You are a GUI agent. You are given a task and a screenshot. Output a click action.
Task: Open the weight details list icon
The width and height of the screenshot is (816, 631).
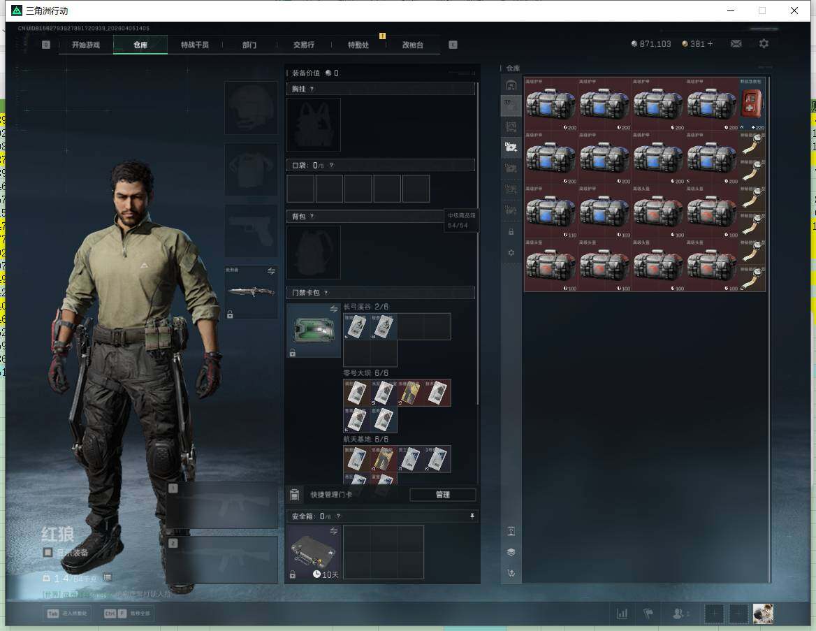[x=107, y=577]
